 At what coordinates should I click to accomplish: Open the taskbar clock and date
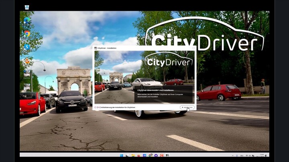262,155
